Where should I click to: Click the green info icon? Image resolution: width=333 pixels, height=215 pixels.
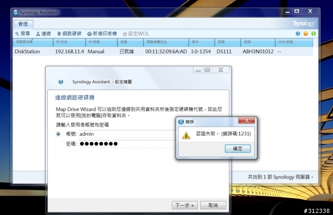[x=313, y=33]
